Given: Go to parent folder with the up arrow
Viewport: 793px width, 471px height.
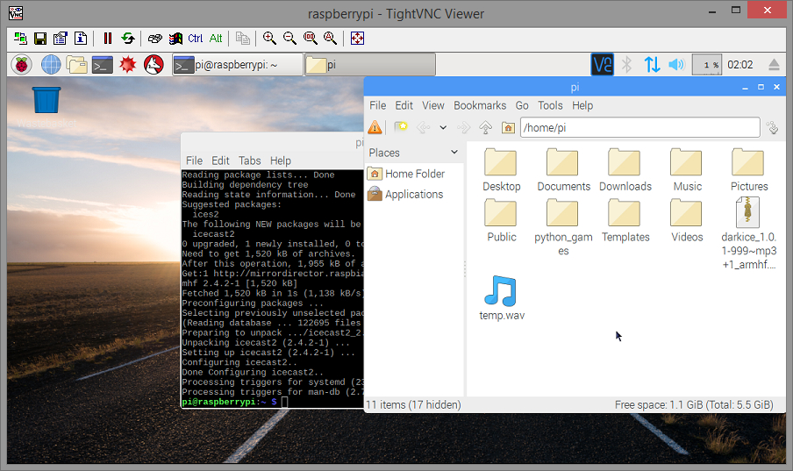Looking at the screenshot, I should point(485,127).
